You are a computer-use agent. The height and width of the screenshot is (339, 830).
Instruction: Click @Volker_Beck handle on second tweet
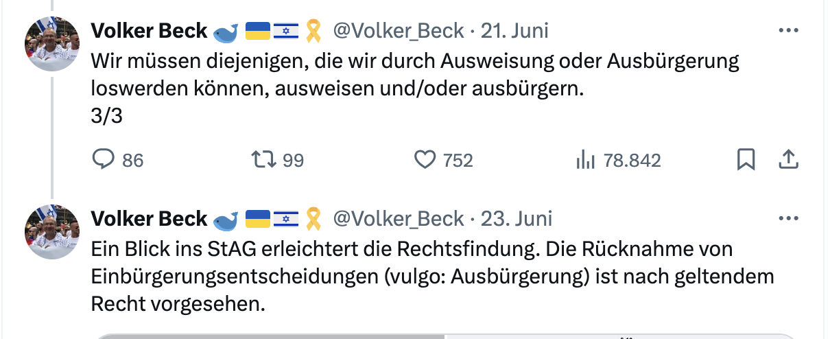[x=398, y=219]
